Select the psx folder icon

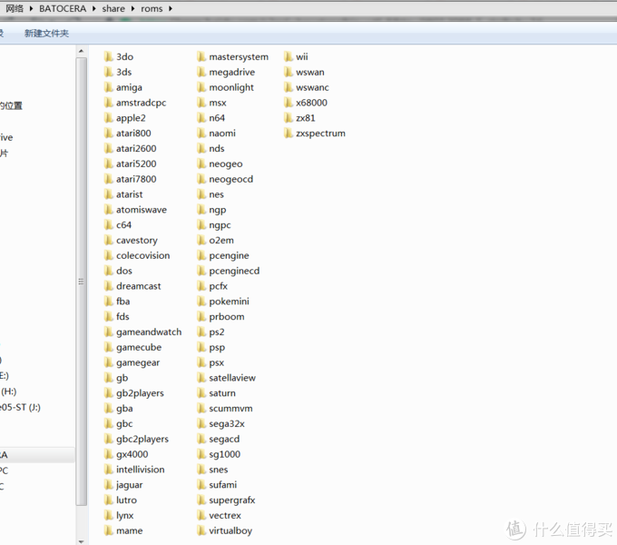(x=201, y=362)
